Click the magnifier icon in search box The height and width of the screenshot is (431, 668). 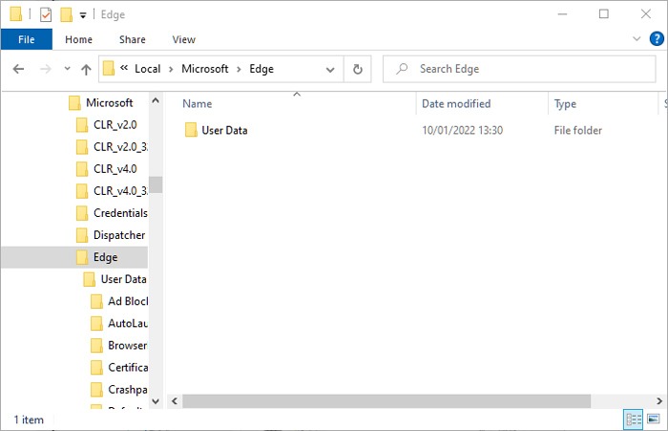[402, 69]
